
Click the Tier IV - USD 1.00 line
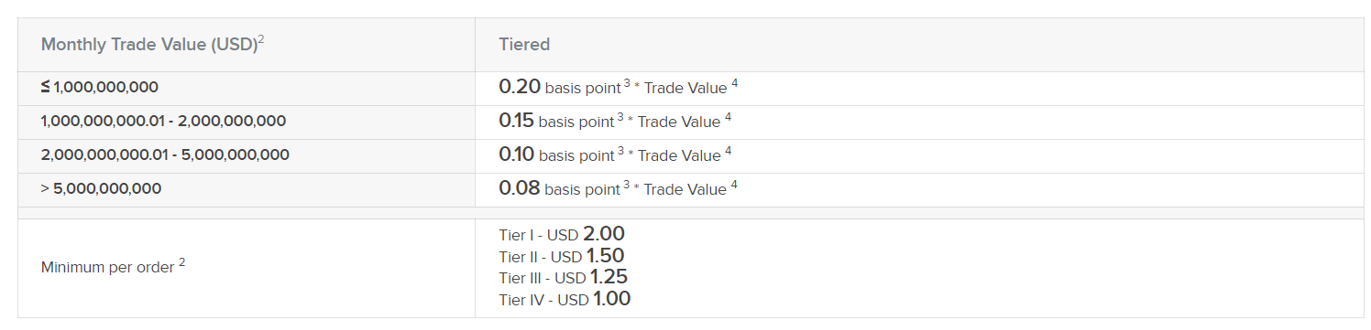(565, 299)
